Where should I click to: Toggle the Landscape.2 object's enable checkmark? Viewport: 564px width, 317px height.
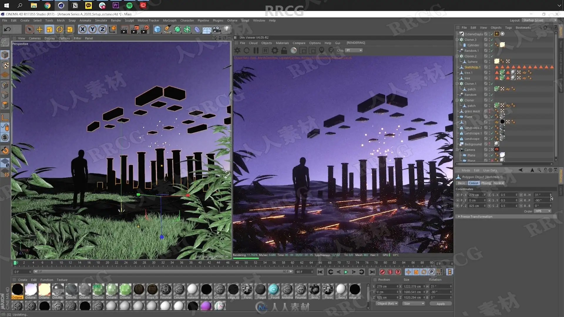(492, 128)
